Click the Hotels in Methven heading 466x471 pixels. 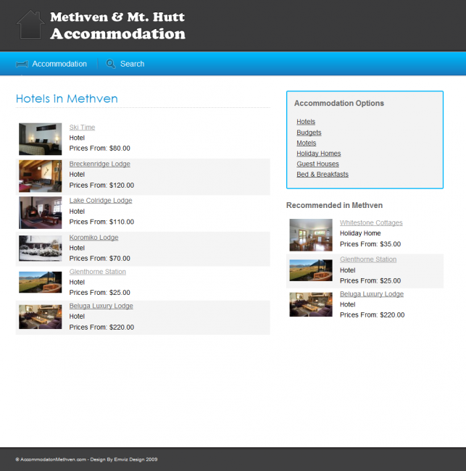click(x=67, y=99)
